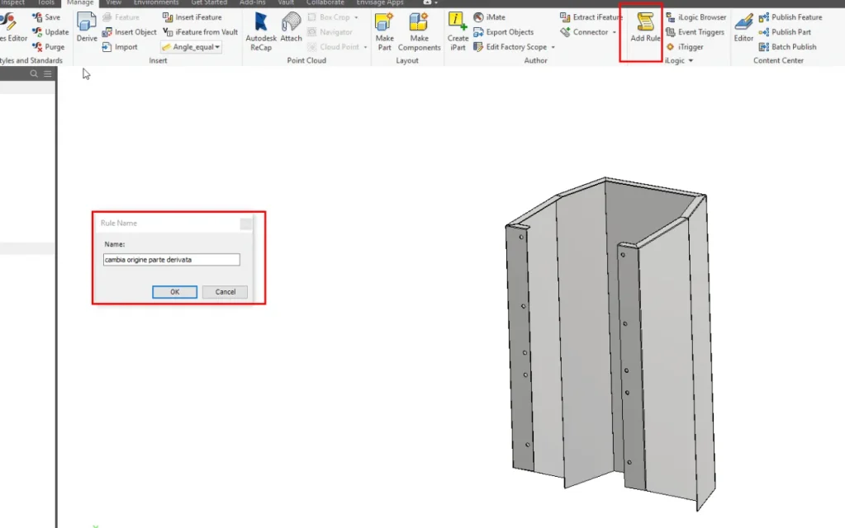The image size is (845, 528).
Task: Switch to the Collaborate ribbon tab
Action: [x=325, y=2]
